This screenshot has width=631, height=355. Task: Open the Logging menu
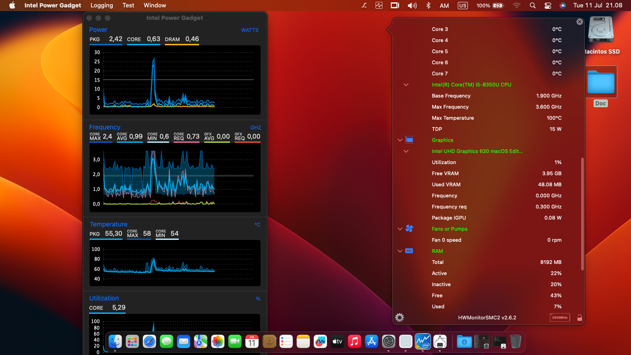click(101, 6)
